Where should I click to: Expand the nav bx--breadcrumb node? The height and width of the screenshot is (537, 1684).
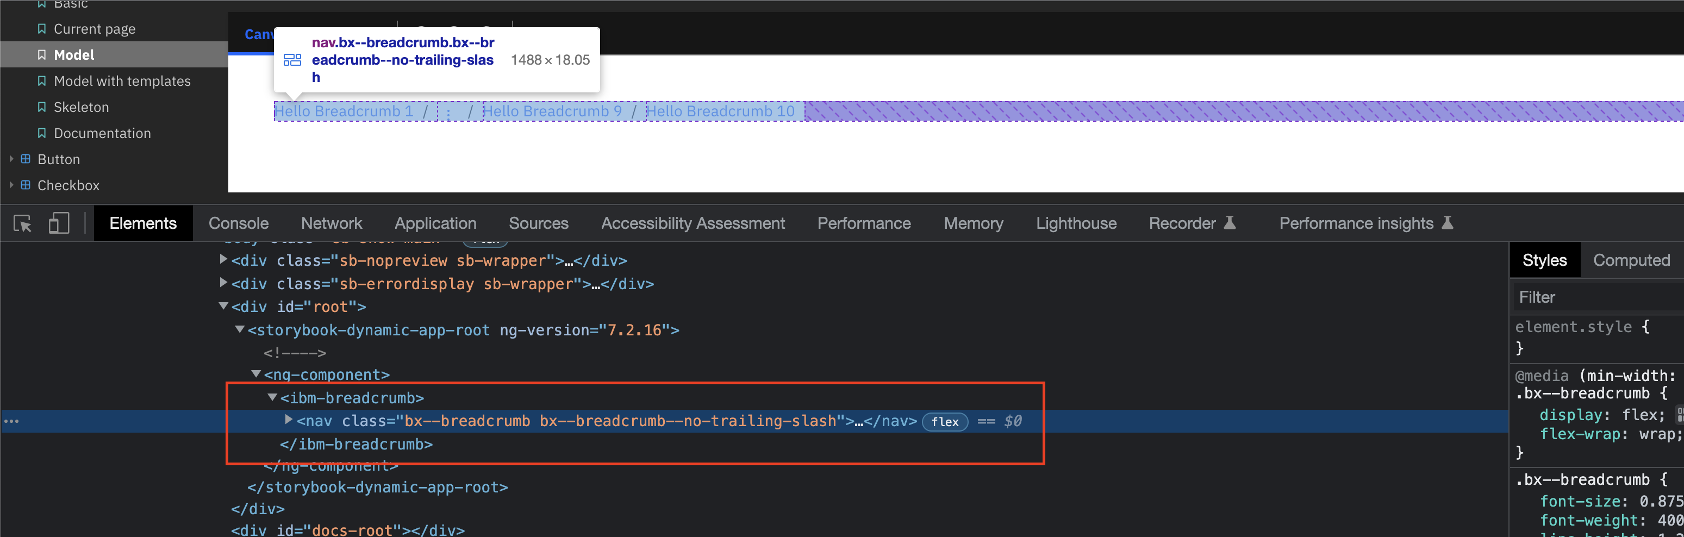click(x=288, y=420)
